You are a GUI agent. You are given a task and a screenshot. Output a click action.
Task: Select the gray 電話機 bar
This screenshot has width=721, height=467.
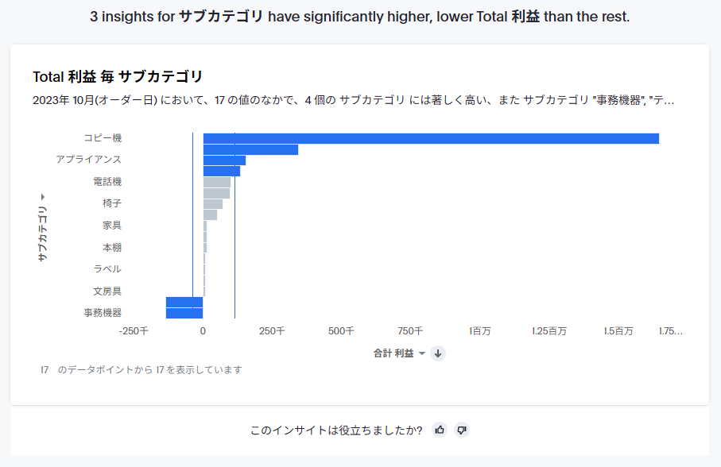(x=217, y=182)
